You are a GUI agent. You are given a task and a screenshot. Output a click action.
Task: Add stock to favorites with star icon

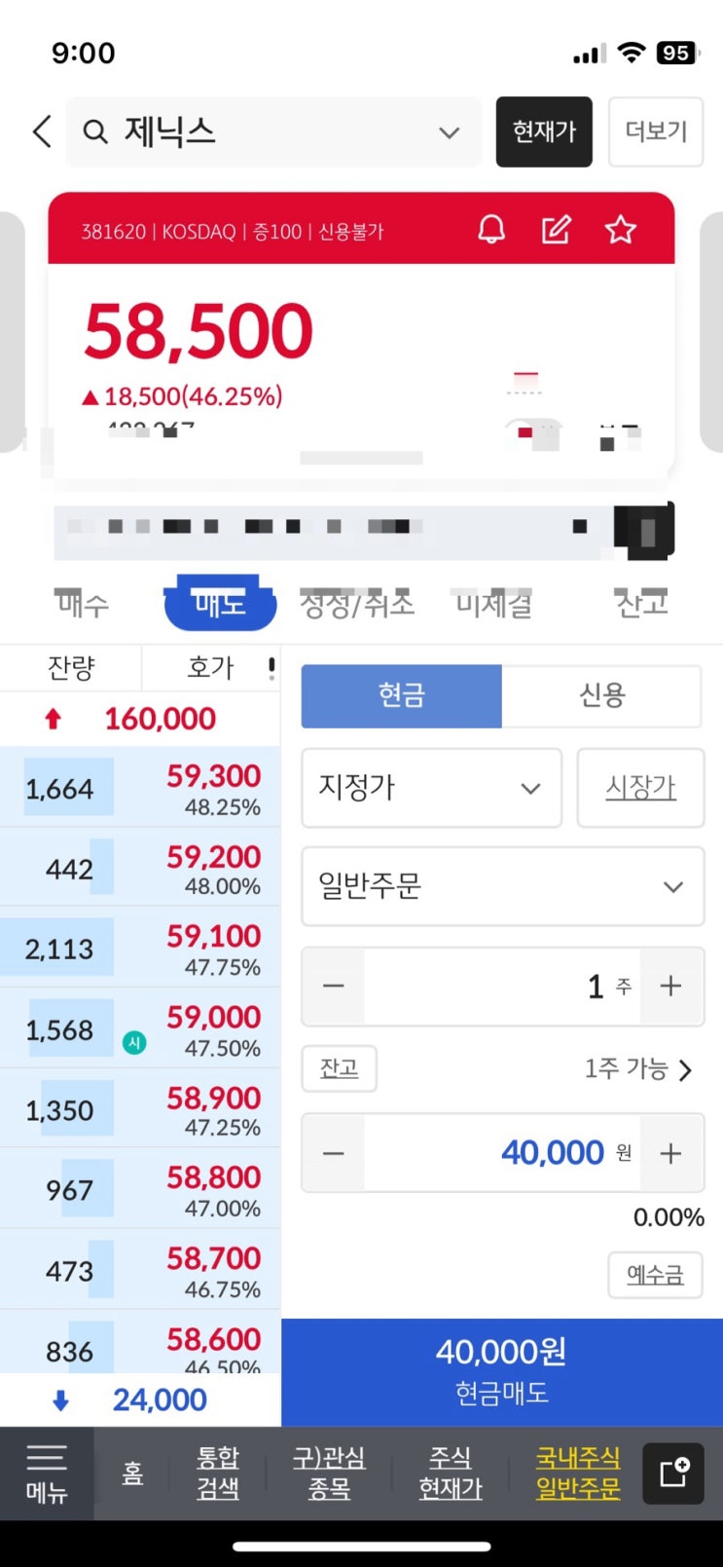[x=620, y=230]
